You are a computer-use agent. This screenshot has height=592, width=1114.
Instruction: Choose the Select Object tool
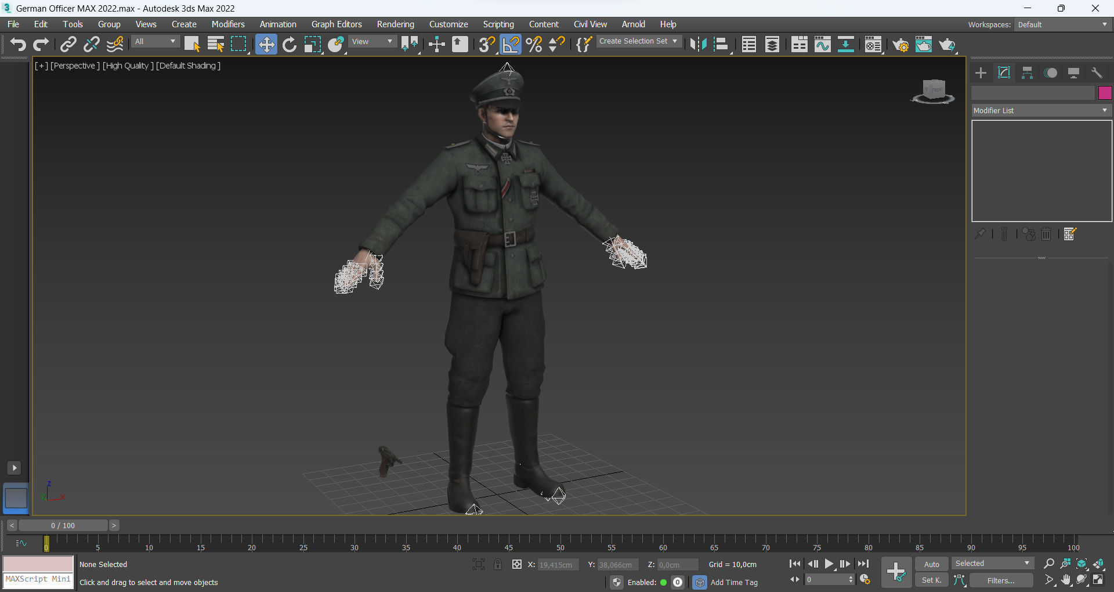click(x=192, y=45)
